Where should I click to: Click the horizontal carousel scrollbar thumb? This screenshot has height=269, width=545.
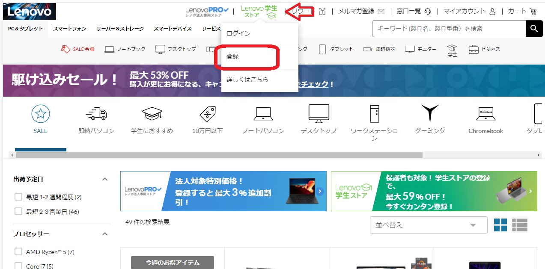coord(219,155)
